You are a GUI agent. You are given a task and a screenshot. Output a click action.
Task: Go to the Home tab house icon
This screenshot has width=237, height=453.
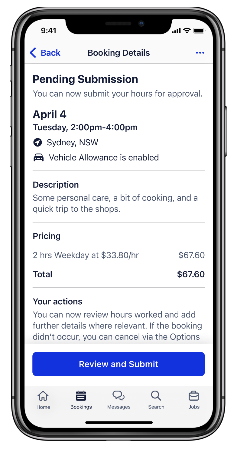click(x=43, y=395)
